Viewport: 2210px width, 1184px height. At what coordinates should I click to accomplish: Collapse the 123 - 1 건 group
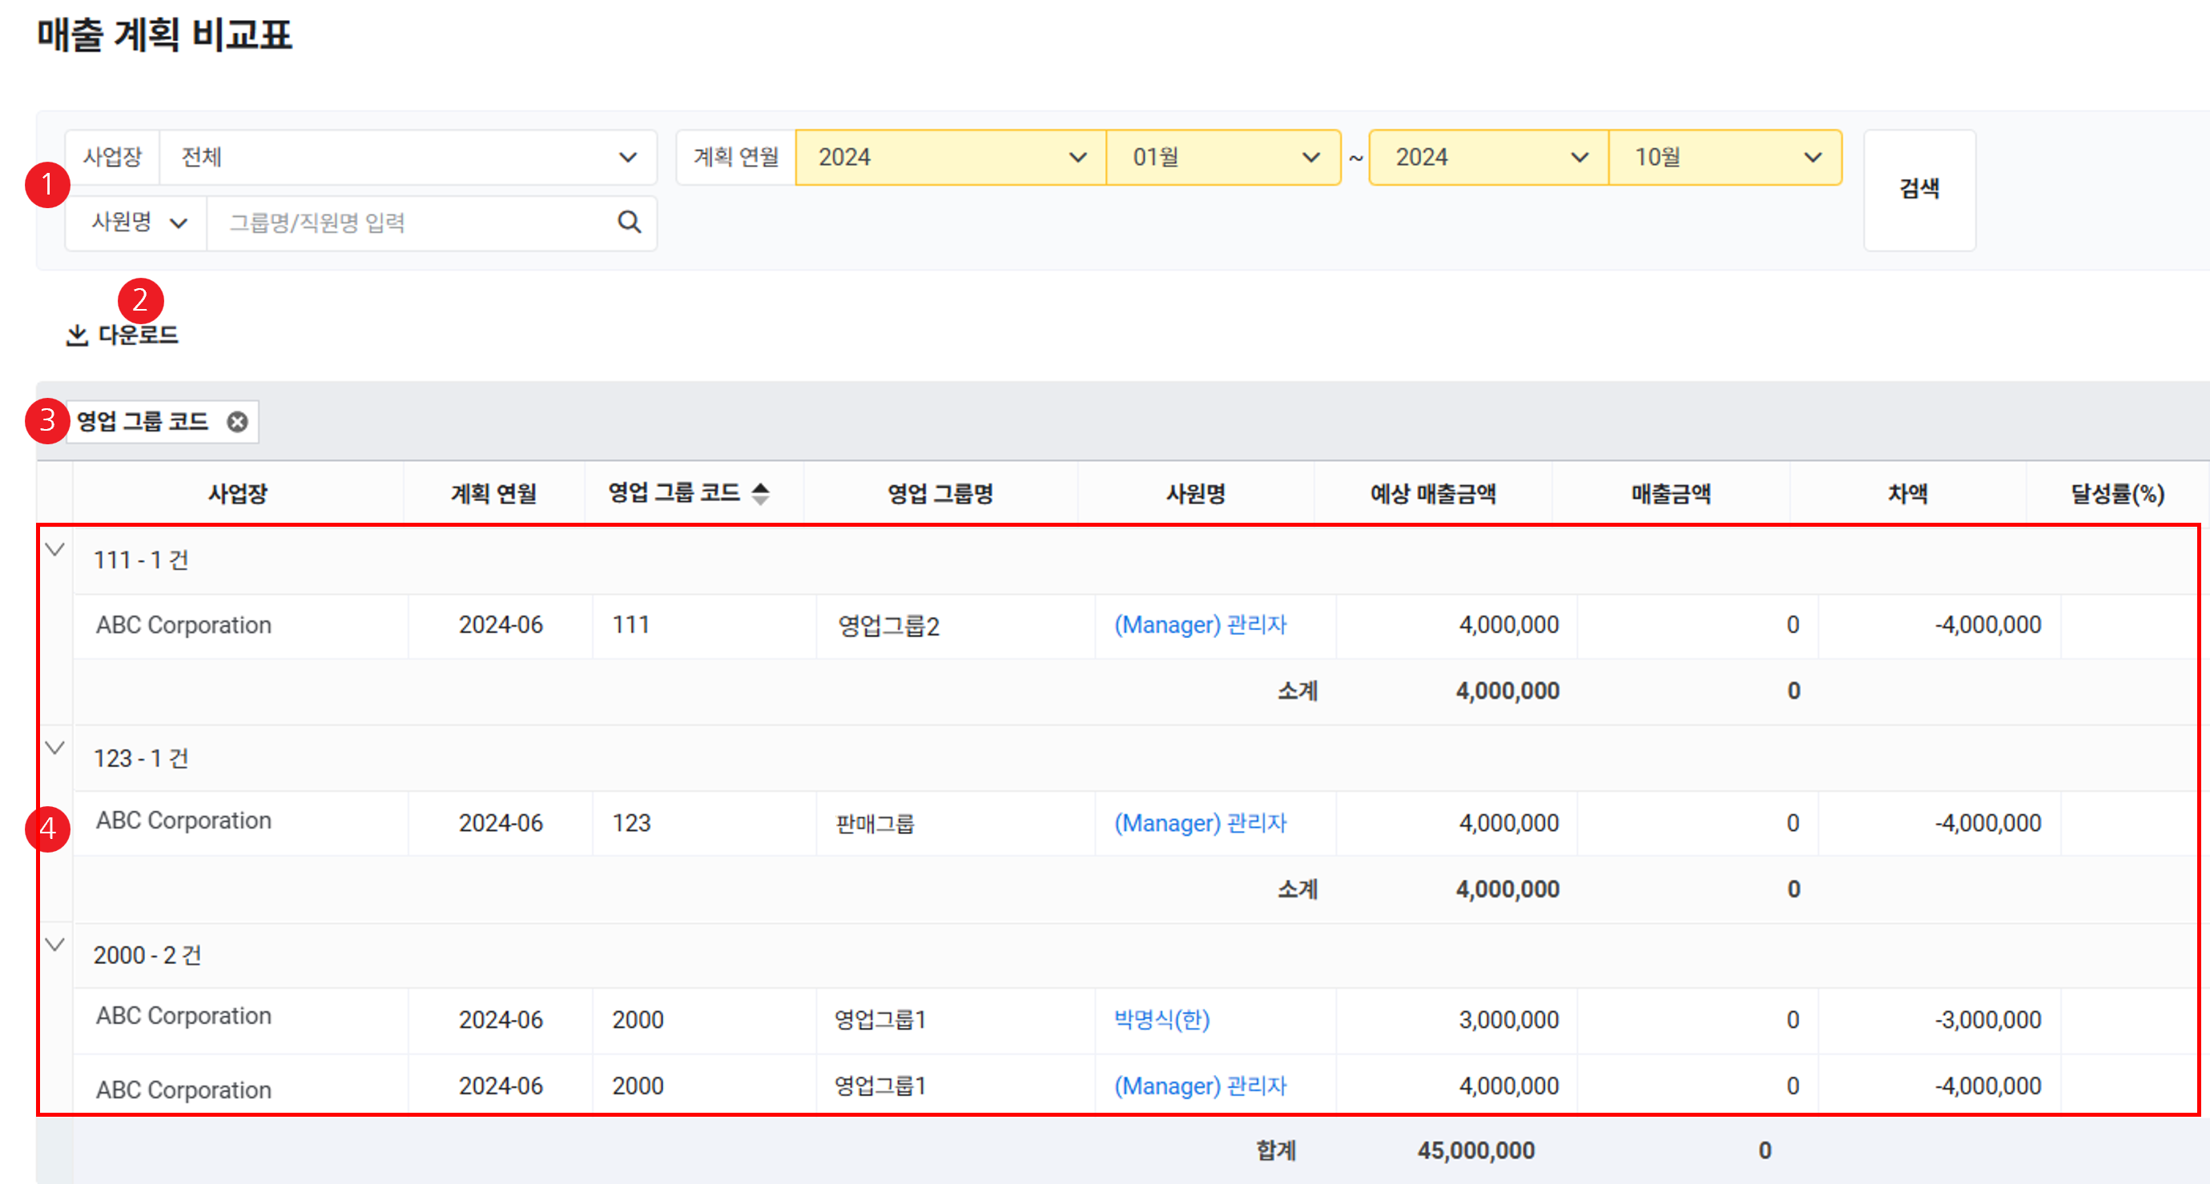pyautogui.click(x=55, y=748)
